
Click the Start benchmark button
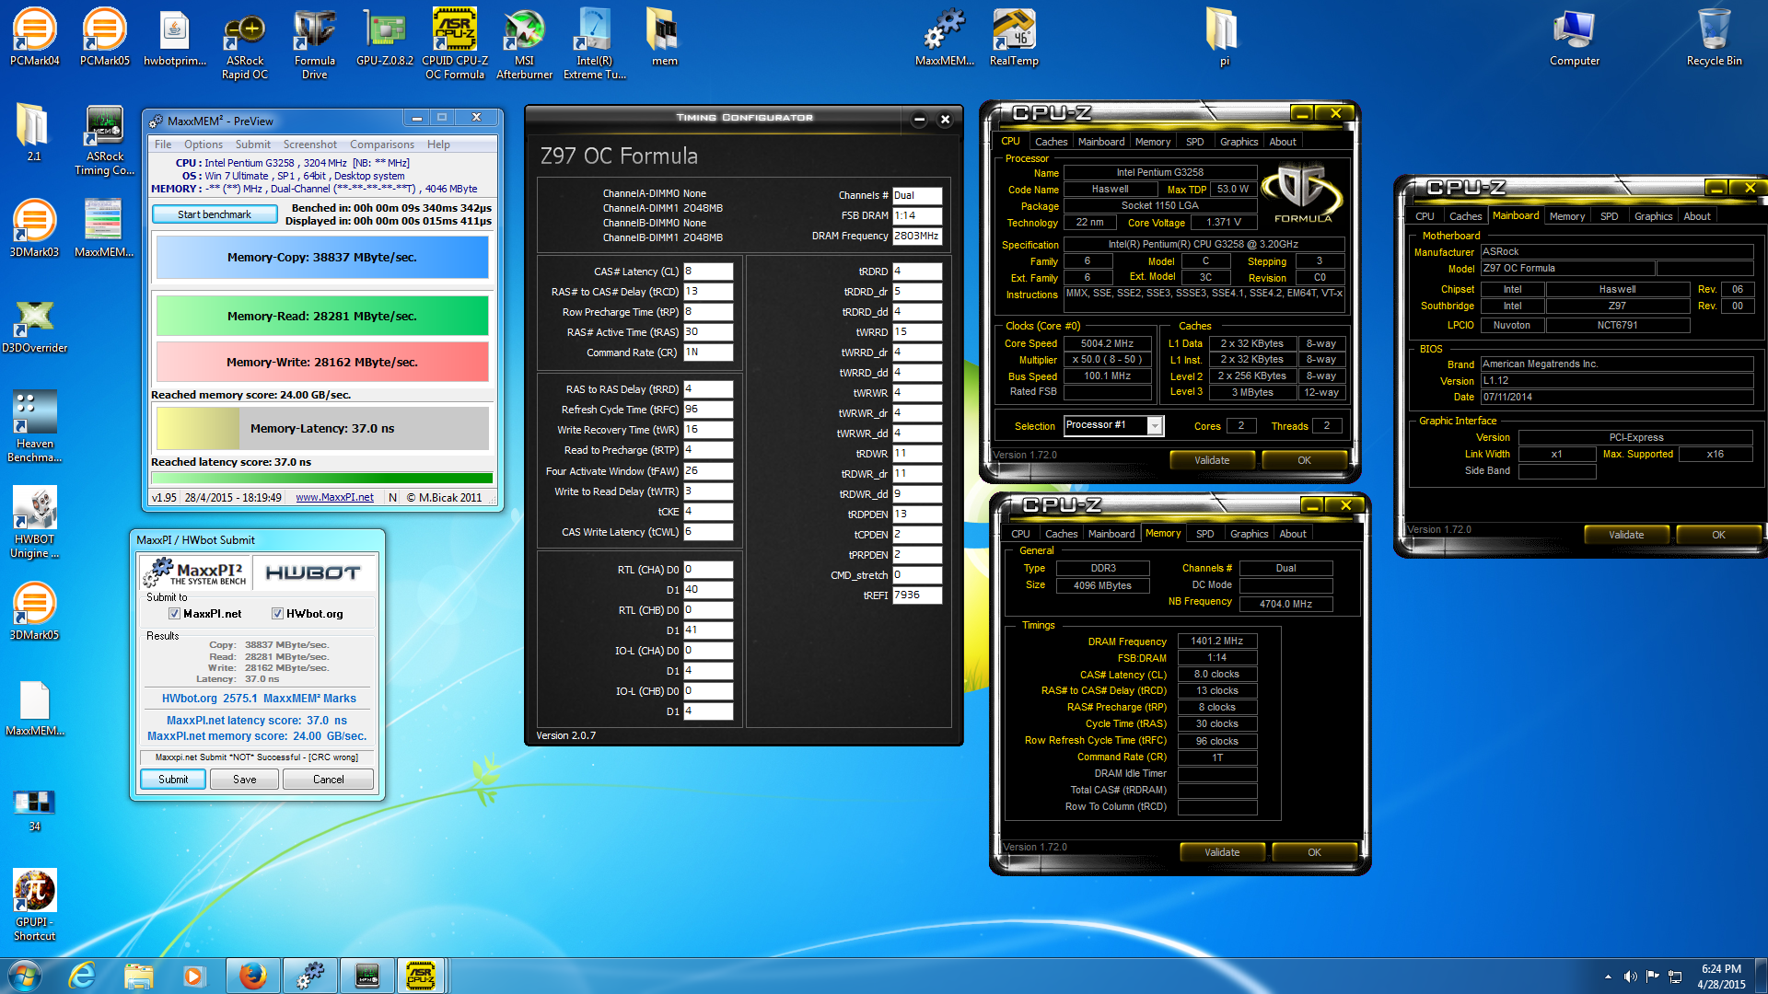tap(215, 214)
